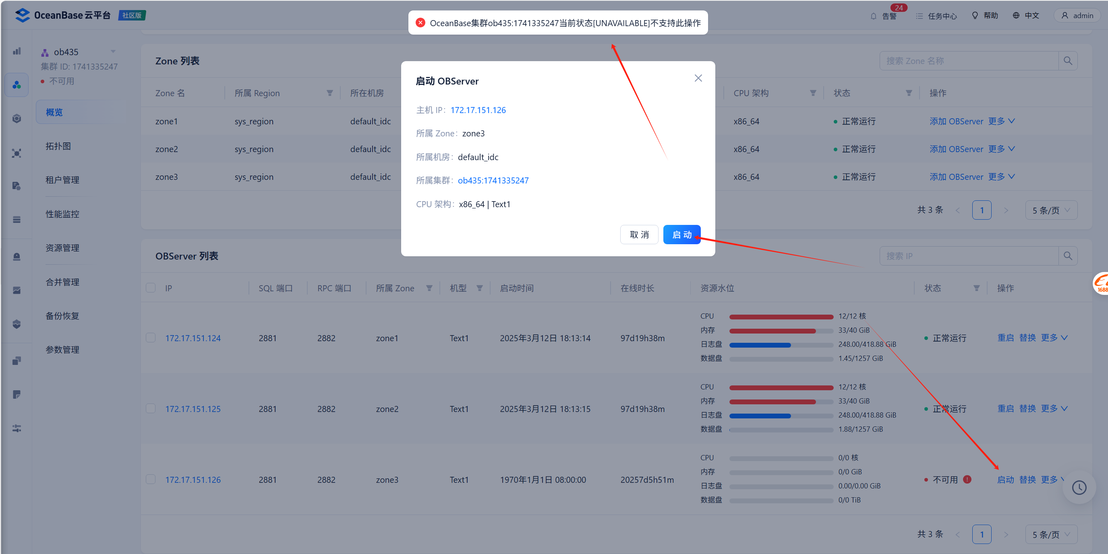Click the dashboard bar chart sidebar icon
The image size is (1108, 554).
17,51
